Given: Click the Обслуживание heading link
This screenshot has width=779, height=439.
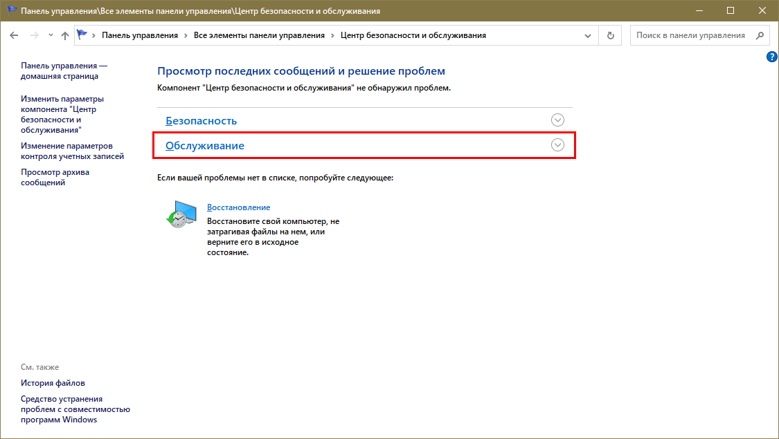Looking at the screenshot, I should [205, 146].
